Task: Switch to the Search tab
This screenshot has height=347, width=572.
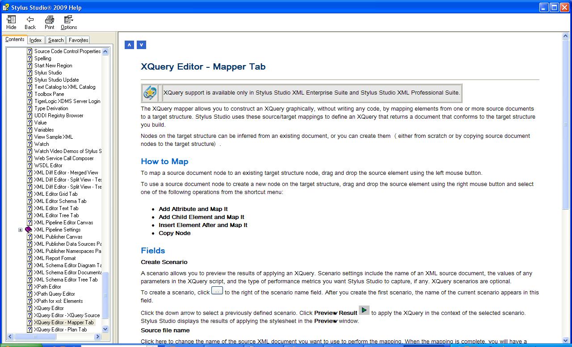Action: 56,40
